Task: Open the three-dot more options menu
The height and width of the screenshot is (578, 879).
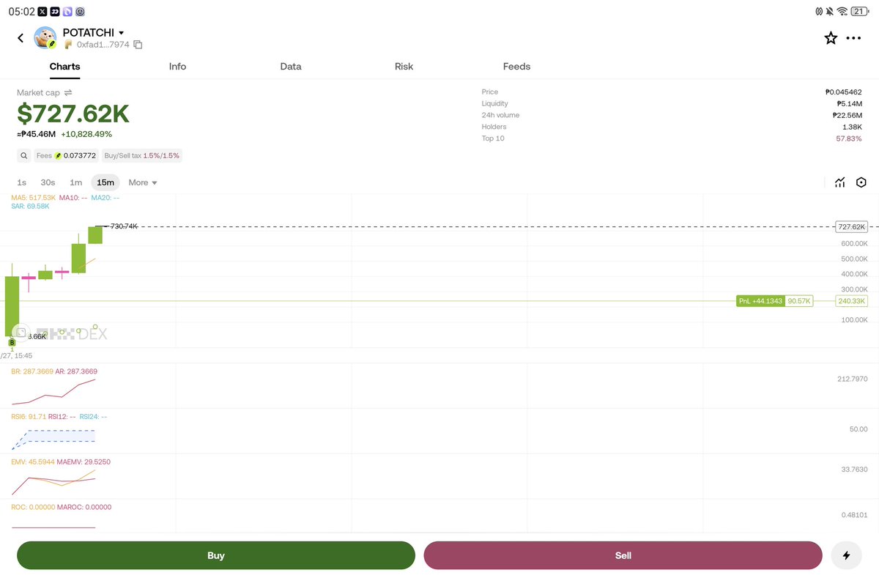Action: pyautogui.click(x=853, y=38)
